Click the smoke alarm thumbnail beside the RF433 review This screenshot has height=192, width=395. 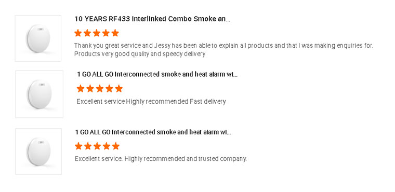[x=38, y=38]
